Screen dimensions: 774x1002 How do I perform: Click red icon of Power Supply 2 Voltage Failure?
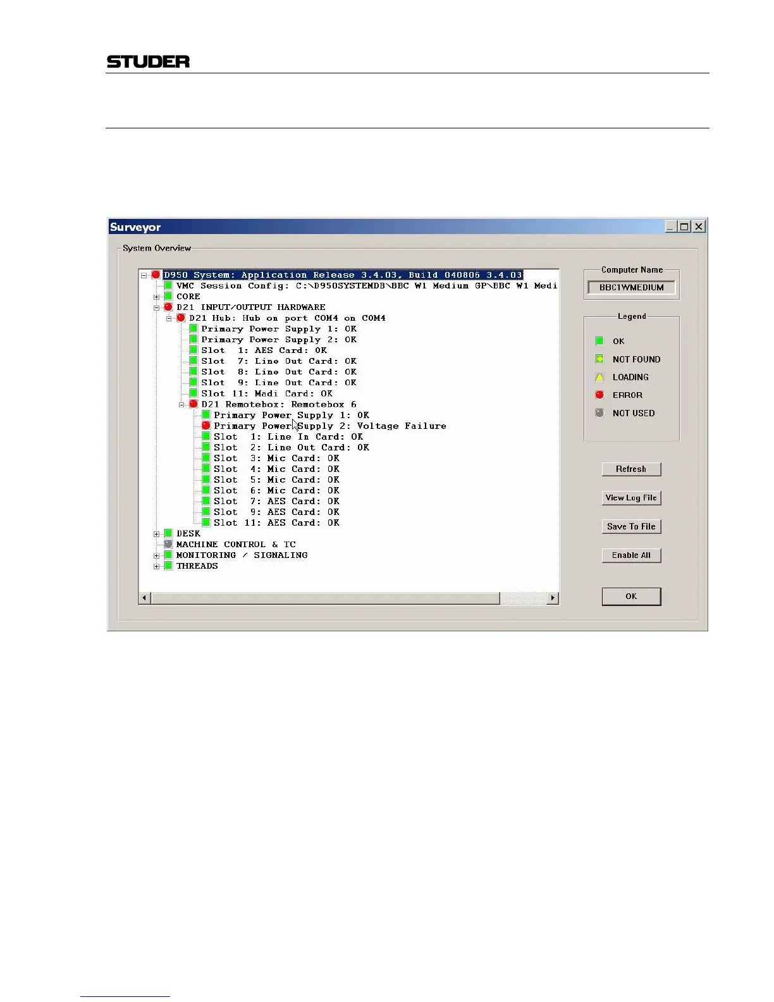[206, 426]
